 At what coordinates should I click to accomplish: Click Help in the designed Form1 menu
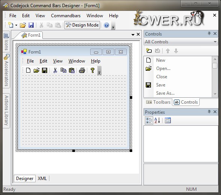pyautogui.click(x=96, y=61)
